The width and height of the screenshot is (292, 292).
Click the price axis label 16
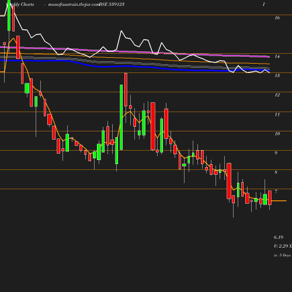[x=277, y=18]
